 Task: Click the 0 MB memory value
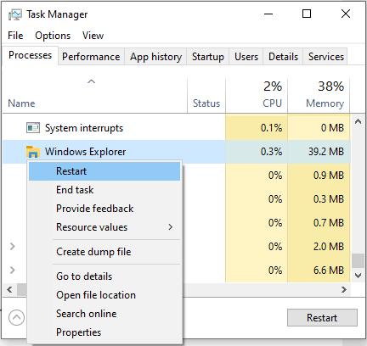(332, 128)
